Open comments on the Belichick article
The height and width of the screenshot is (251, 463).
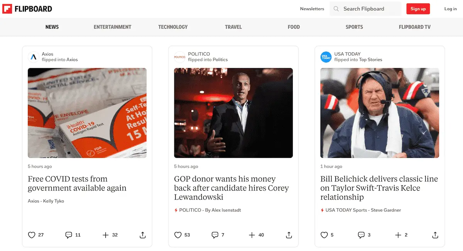coord(361,235)
